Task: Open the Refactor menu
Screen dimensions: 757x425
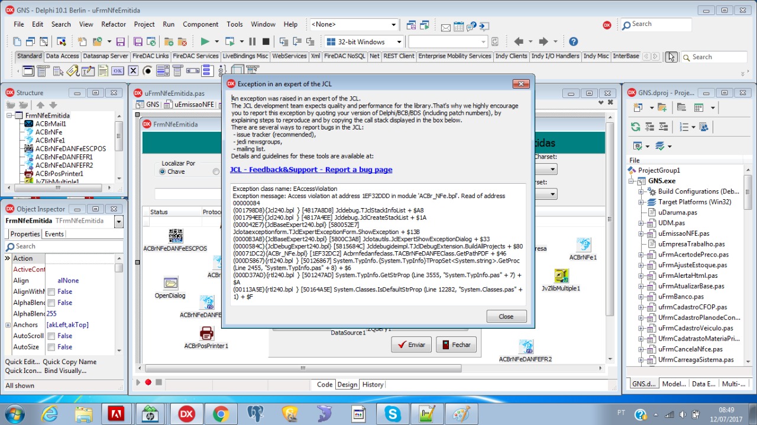Action: pos(114,24)
